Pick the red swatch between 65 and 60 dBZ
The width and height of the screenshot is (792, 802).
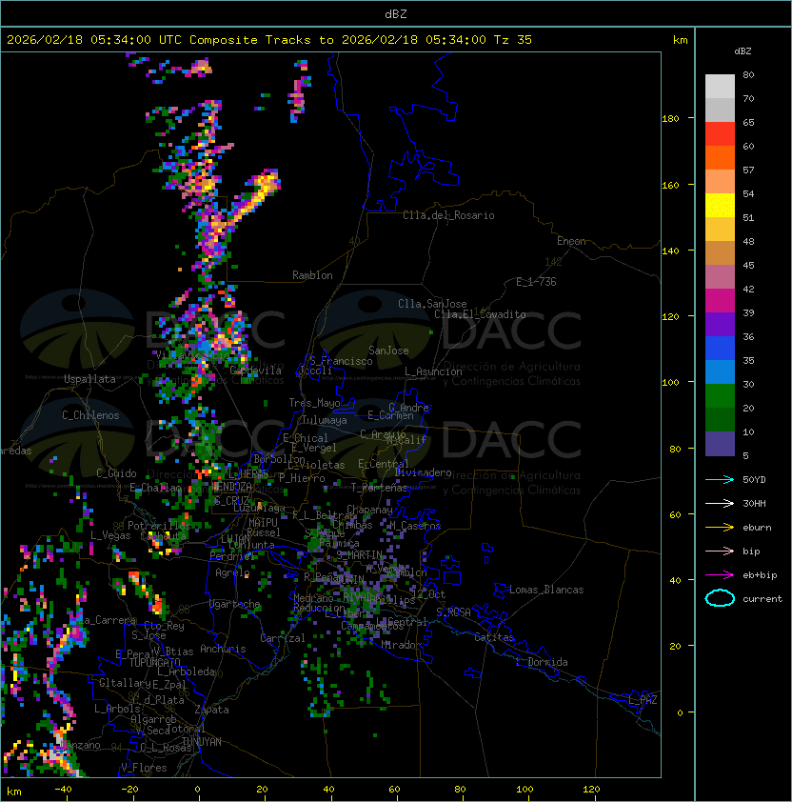click(x=720, y=134)
